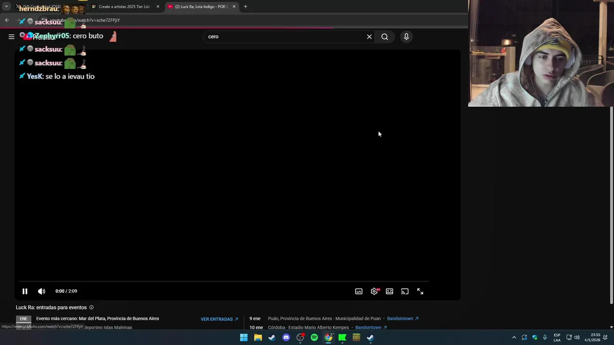614x345 pixels.
Task: Click the info icon beside 'entradas para eventos'
Action: [x=92, y=308]
